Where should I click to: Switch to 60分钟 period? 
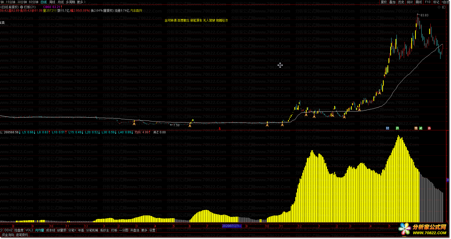tap(34, 2)
